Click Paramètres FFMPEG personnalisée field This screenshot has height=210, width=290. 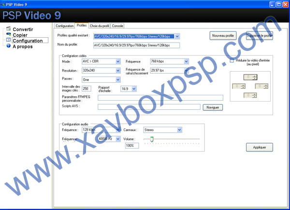coord(160,98)
